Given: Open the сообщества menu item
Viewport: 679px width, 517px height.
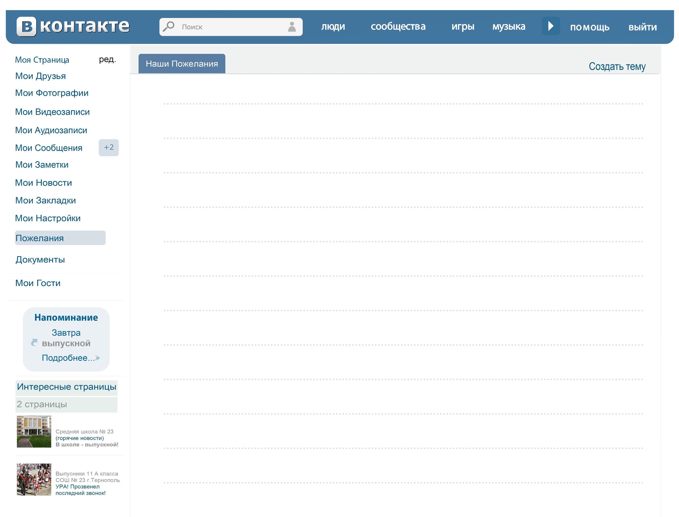Looking at the screenshot, I should click(398, 26).
